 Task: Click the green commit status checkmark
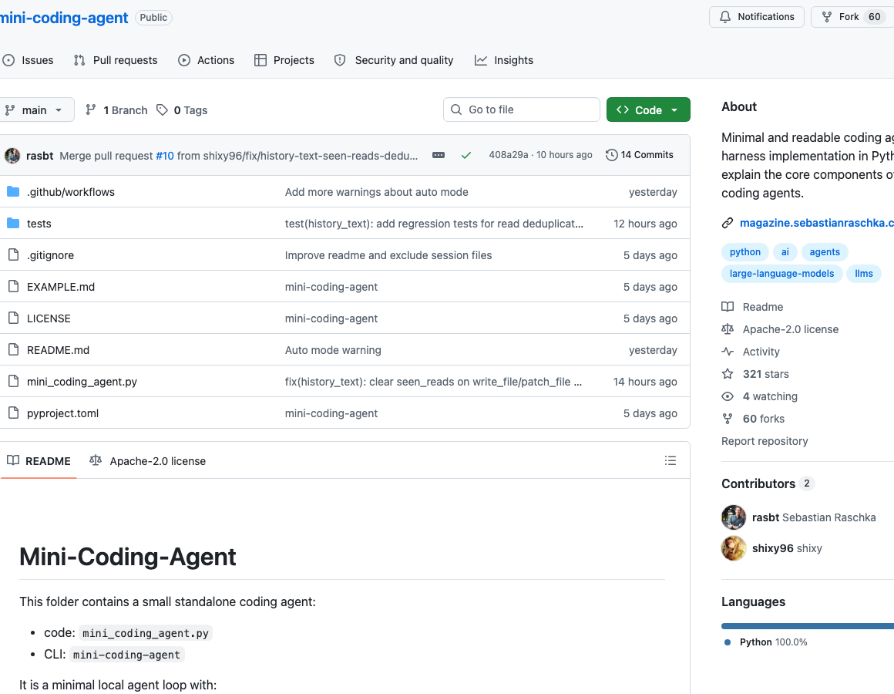(x=465, y=154)
